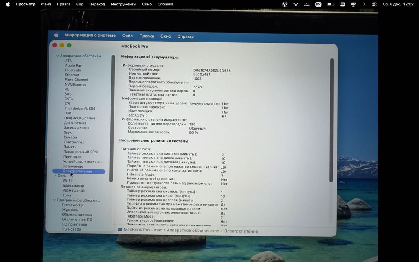Open the Apple menu in the top menu bar

tap(8, 4)
